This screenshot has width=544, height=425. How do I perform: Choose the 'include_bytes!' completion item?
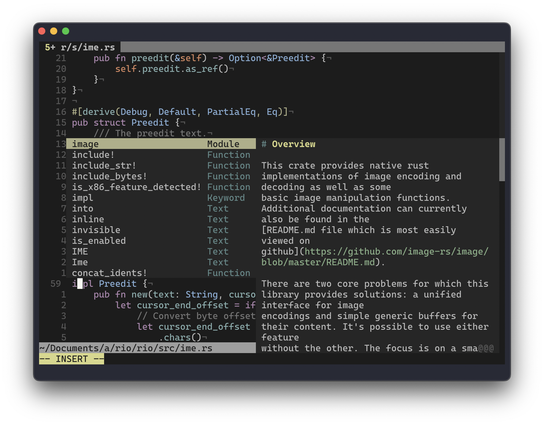click(x=161, y=176)
